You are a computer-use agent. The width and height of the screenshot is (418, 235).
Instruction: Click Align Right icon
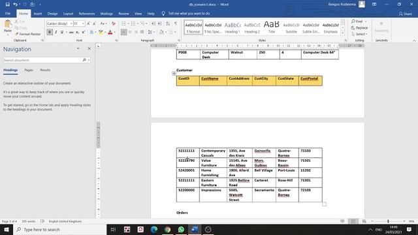pyautogui.click(x=137, y=32)
